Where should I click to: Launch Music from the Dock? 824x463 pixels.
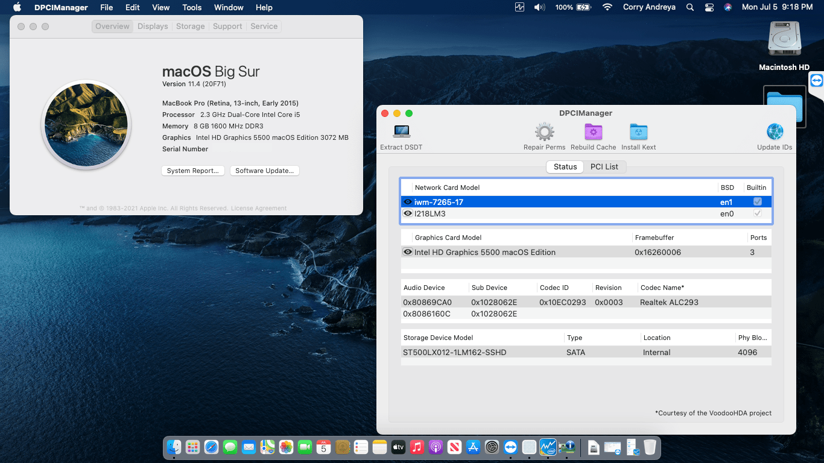(417, 447)
